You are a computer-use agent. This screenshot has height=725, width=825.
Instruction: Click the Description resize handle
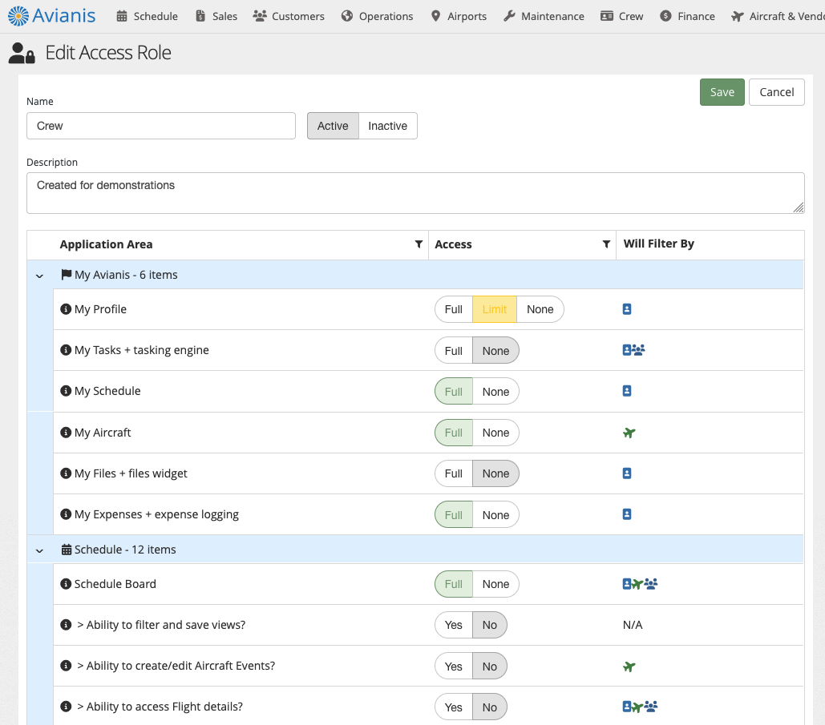coord(799,207)
